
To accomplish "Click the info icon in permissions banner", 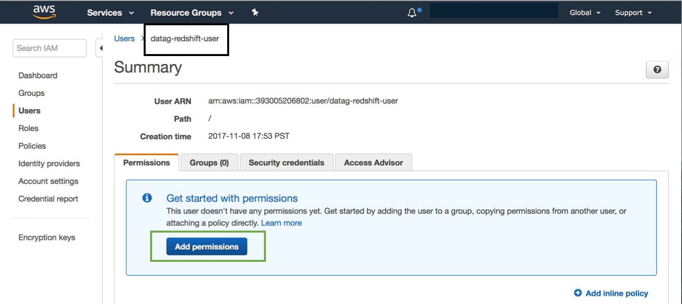I will 147,198.
